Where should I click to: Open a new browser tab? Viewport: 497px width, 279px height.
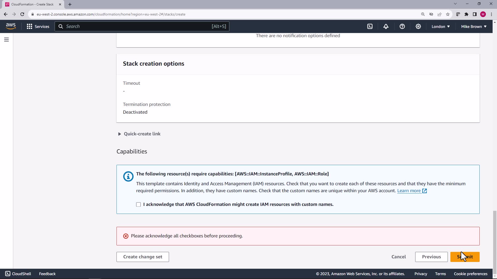70,4
